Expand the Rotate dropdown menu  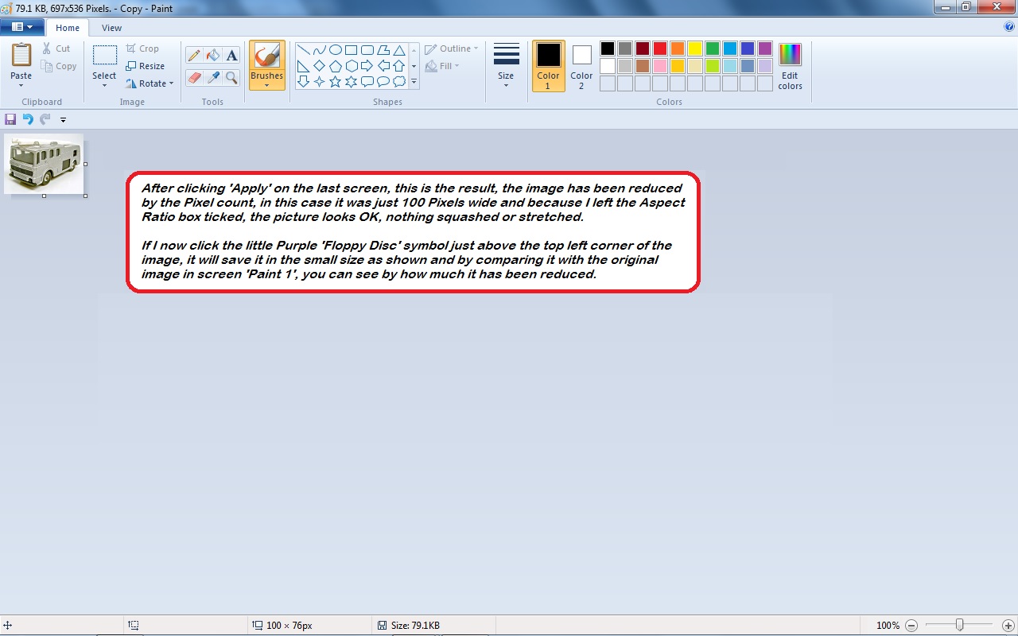(171, 83)
